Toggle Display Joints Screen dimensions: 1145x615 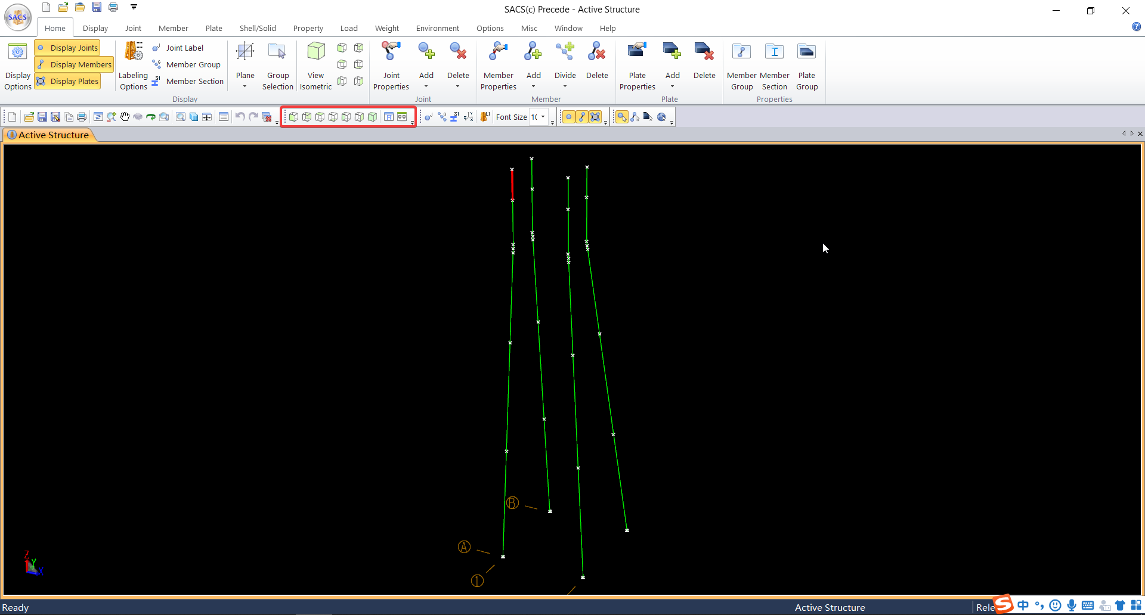point(67,48)
